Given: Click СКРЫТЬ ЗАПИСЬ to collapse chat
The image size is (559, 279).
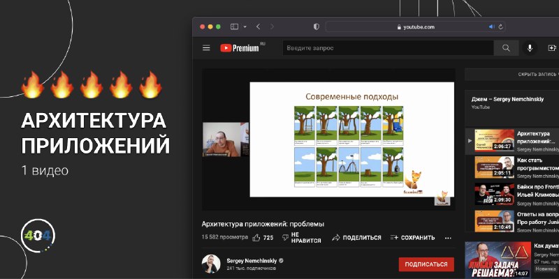Looking at the screenshot, I should [538, 75].
